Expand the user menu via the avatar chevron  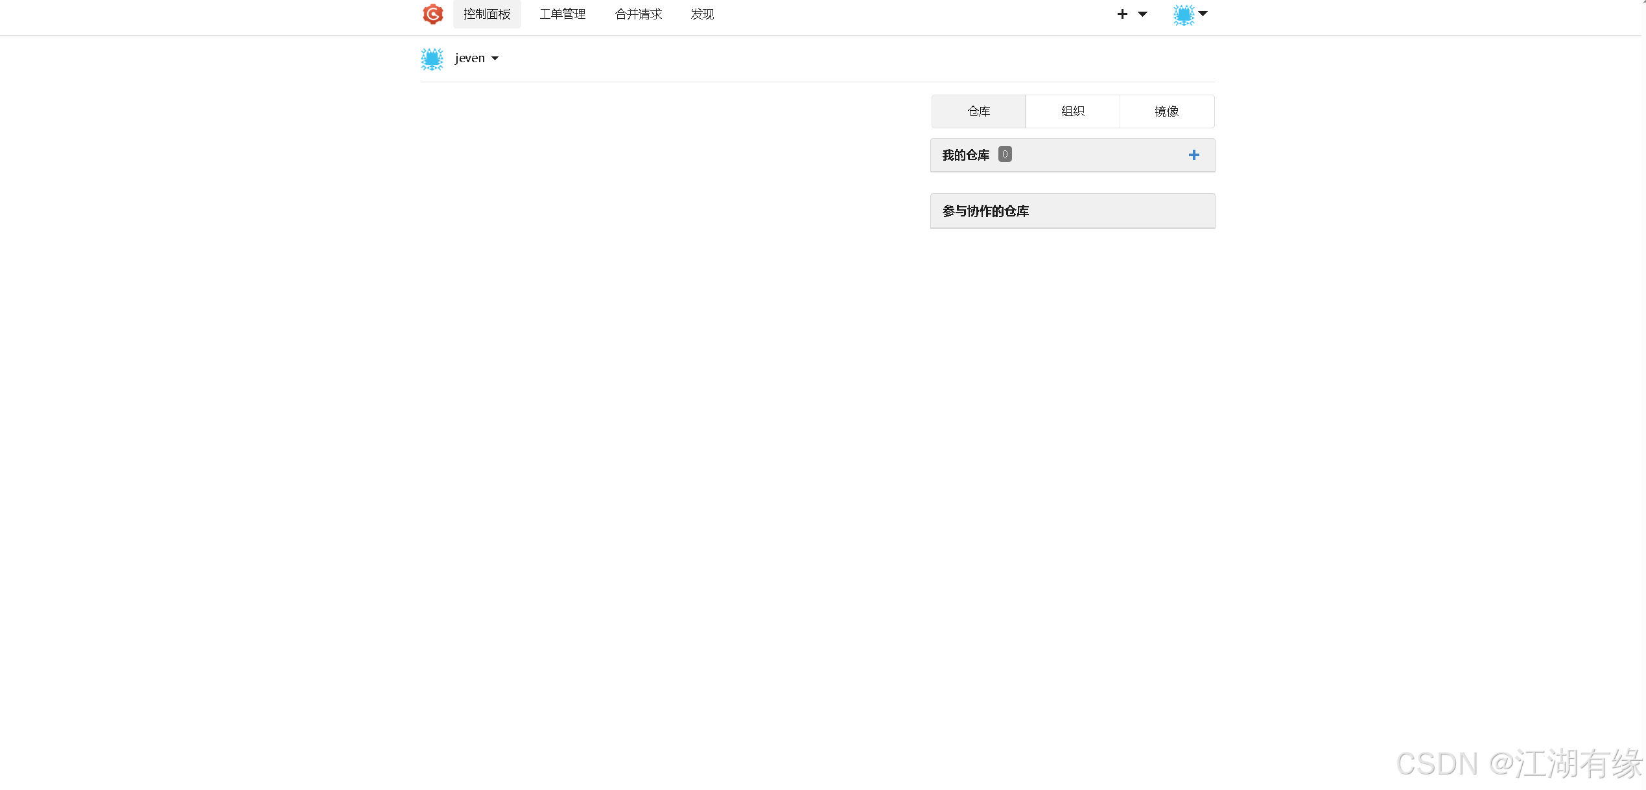(x=1203, y=14)
